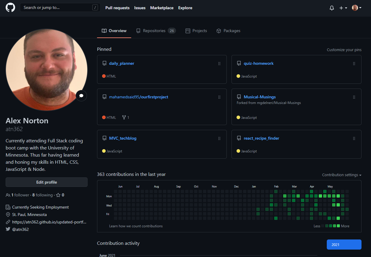
Task: Click the repository icon beside quiz-homework
Action: point(239,63)
